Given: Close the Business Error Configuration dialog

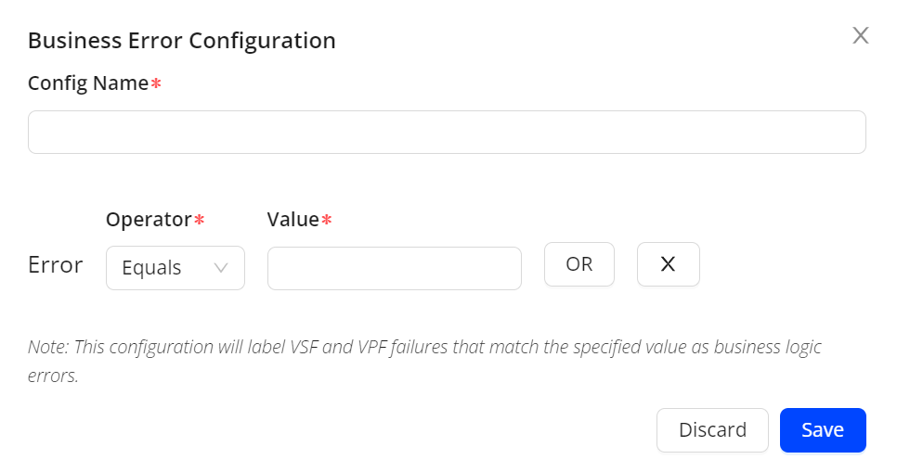Looking at the screenshot, I should [861, 36].
